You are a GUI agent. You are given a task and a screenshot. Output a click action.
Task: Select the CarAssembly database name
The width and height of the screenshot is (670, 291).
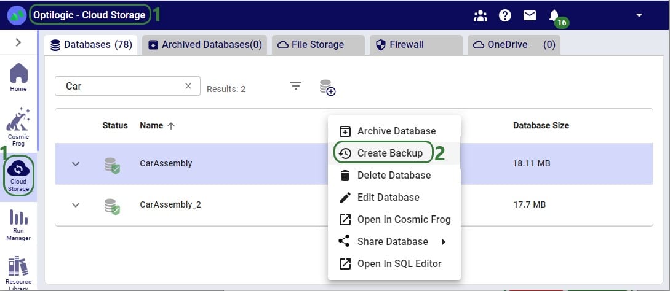tap(166, 163)
